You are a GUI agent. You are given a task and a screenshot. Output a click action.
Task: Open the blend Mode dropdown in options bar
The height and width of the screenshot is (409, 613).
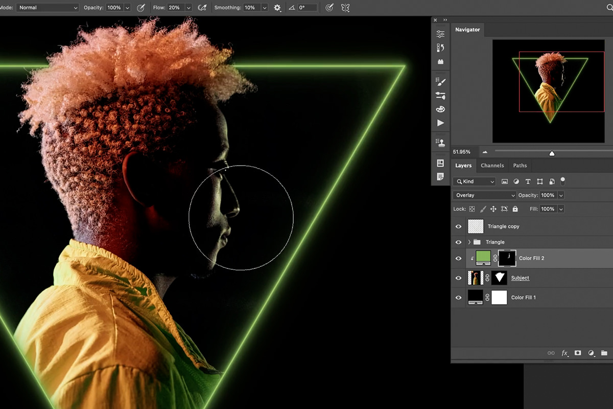point(47,8)
